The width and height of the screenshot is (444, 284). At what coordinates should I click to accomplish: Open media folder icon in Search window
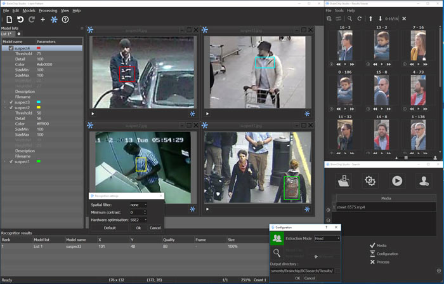coord(344,180)
